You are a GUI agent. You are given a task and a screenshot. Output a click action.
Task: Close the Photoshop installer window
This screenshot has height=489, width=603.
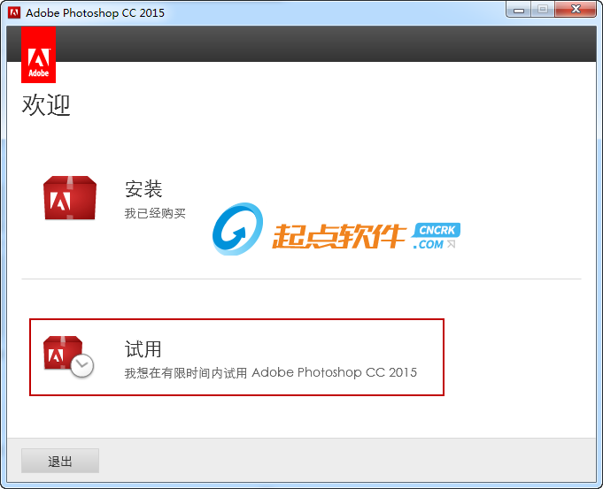tap(576, 9)
